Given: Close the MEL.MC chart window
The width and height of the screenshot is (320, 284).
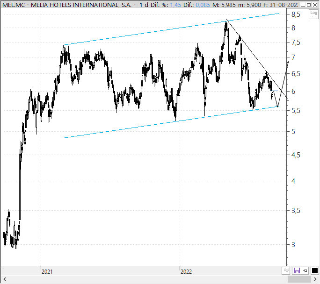Looking at the screenshot, I should click(x=315, y=5).
